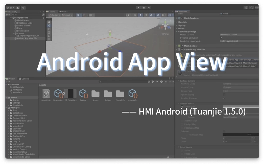Open the Readme asset
The image size is (264, 165).
(83, 95)
